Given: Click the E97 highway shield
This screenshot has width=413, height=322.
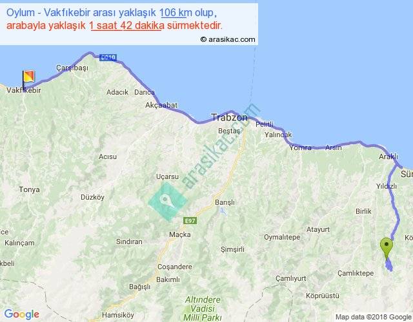Looking at the screenshot, I should (189, 220).
